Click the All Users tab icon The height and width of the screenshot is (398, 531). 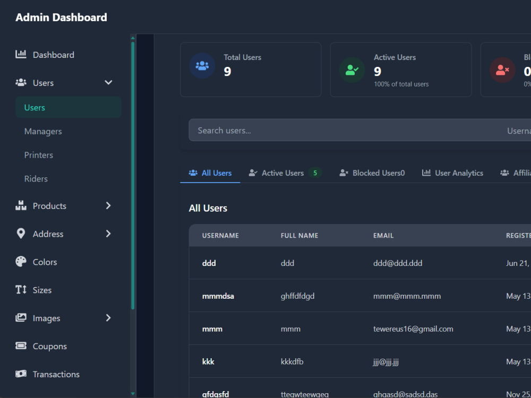(x=193, y=173)
